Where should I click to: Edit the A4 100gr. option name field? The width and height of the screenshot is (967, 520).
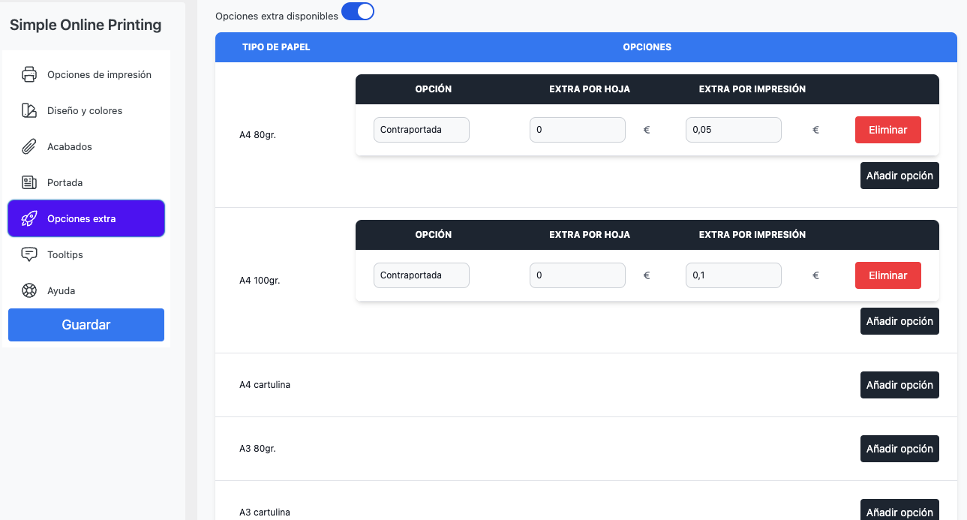tap(422, 275)
